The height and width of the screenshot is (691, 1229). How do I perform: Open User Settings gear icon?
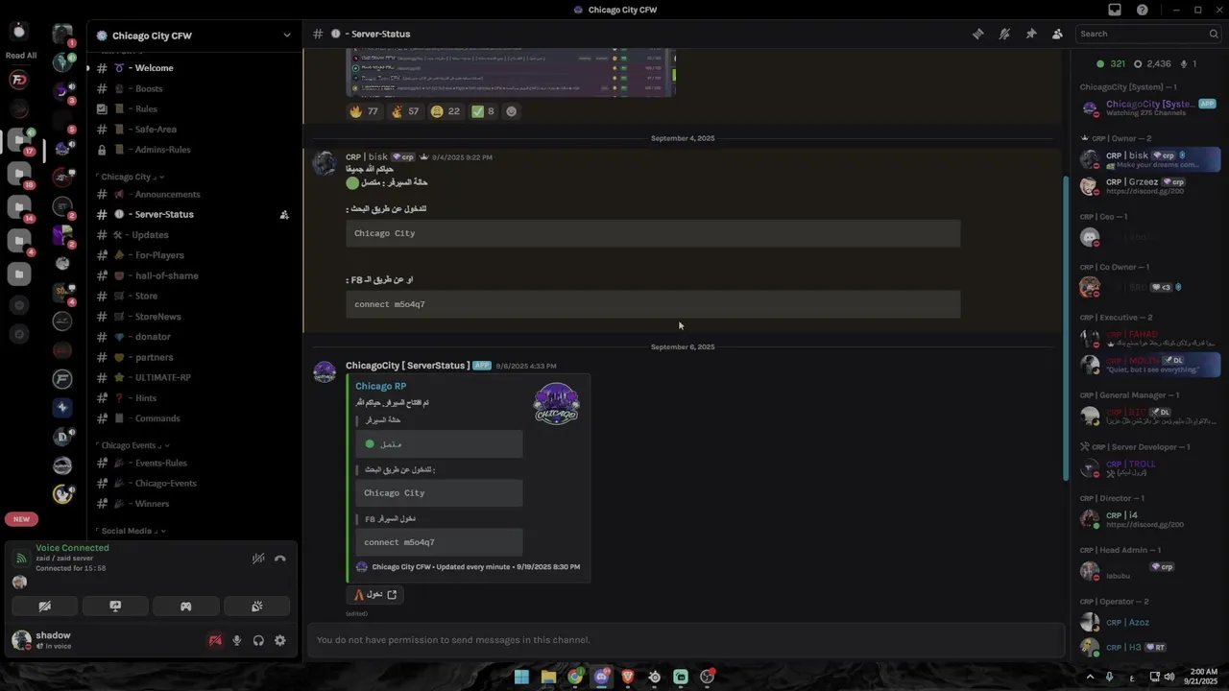pyautogui.click(x=280, y=641)
